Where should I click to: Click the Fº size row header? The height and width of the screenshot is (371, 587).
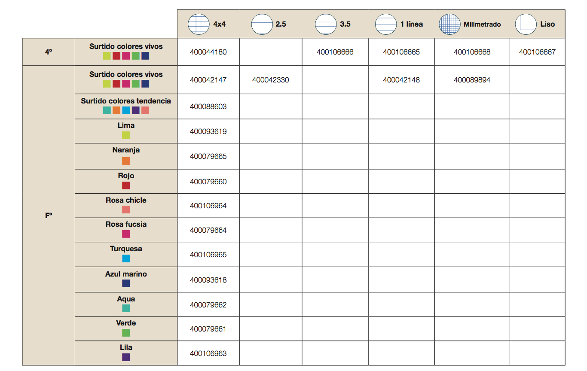click(x=49, y=216)
